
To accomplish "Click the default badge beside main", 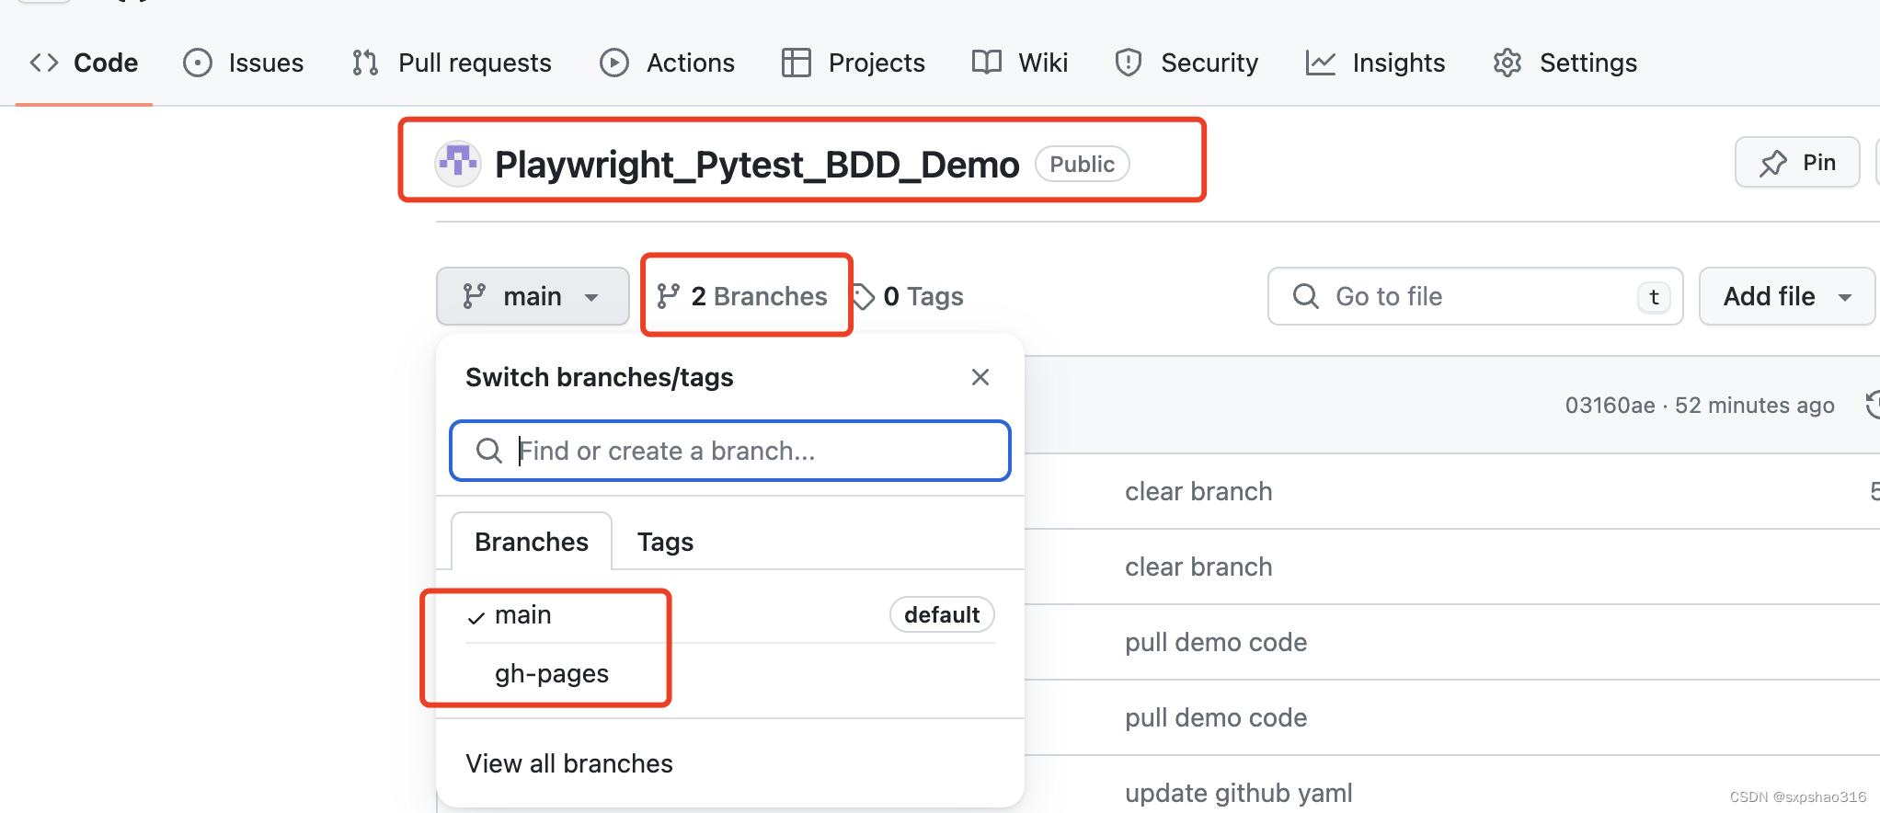I will [942, 614].
